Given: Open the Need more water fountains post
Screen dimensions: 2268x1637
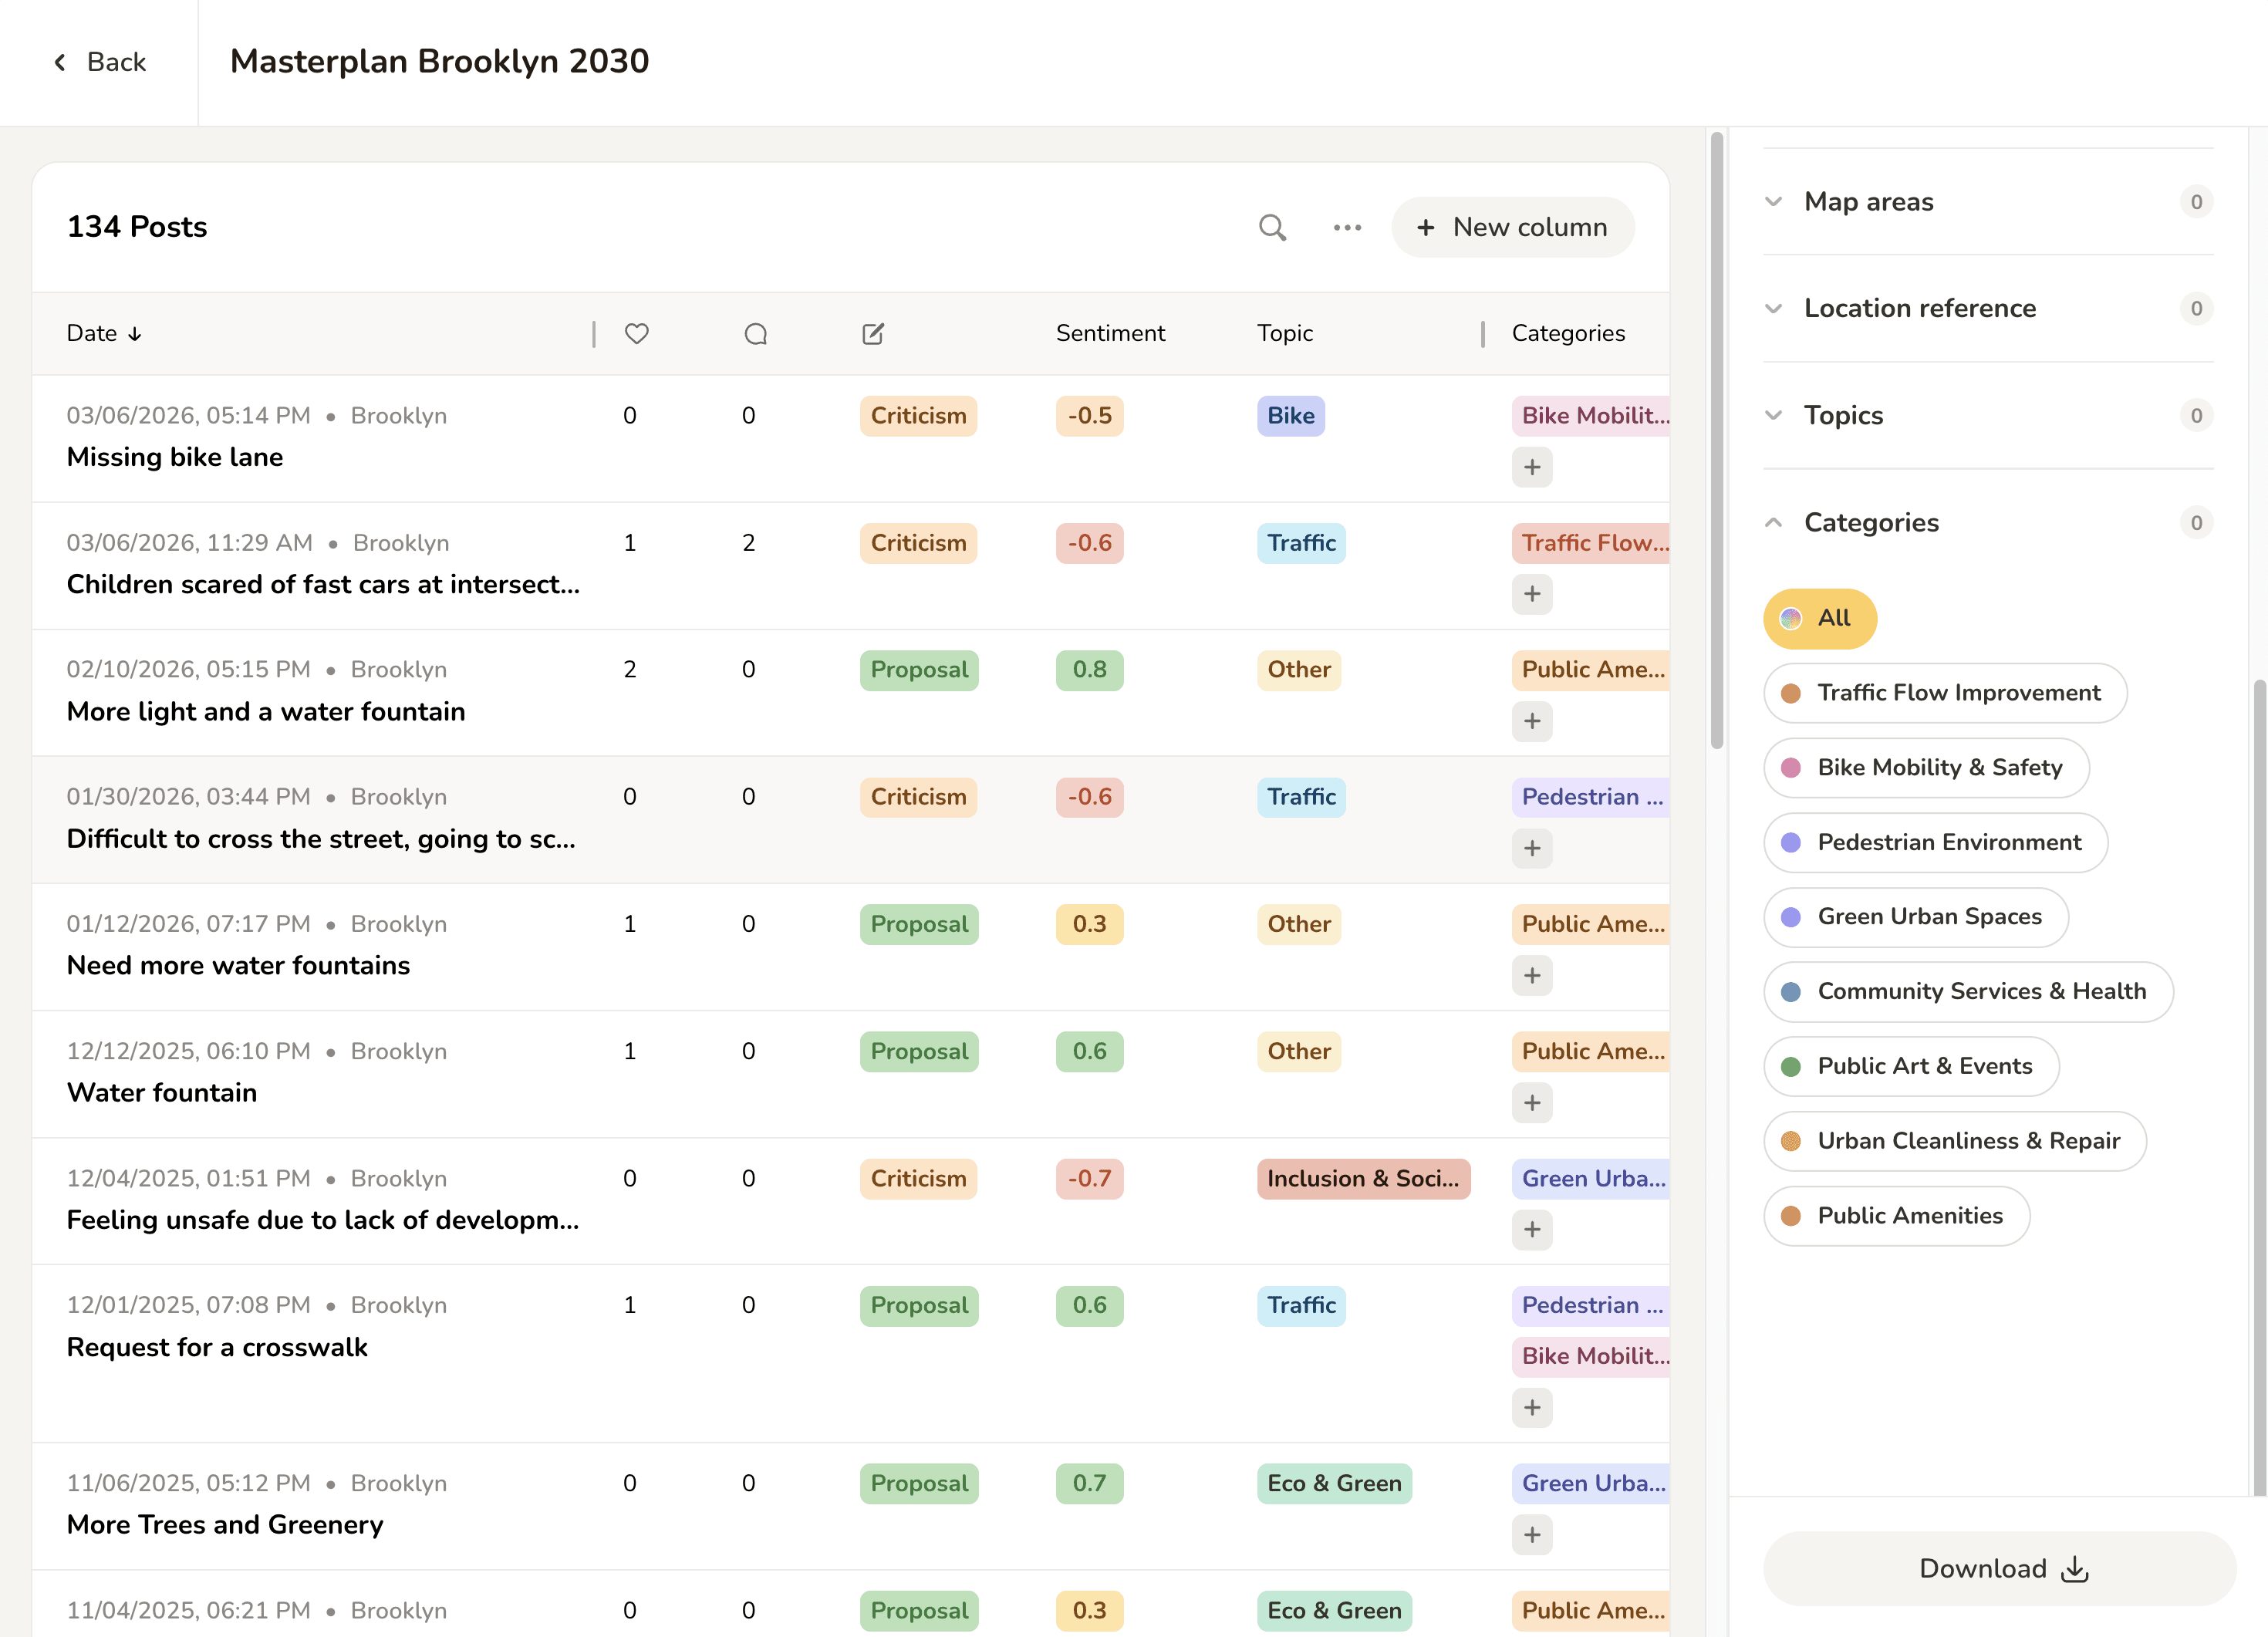Looking at the screenshot, I should 238,965.
